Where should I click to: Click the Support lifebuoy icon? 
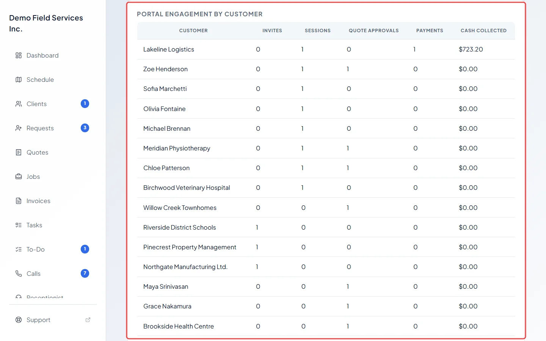tap(19, 320)
